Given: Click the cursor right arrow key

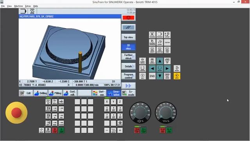Looking at the screenshot, I should [167, 69].
